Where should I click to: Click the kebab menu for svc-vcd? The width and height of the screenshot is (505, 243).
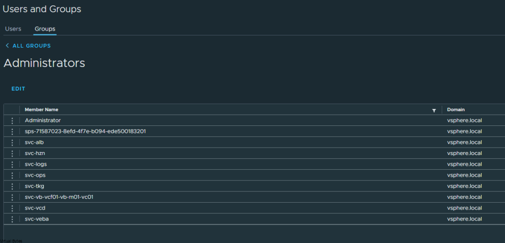12,208
